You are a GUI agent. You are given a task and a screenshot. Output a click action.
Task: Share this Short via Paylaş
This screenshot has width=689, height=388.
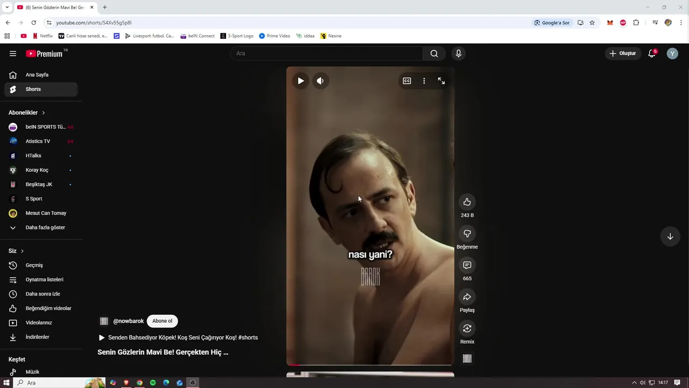(x=467, y=297)
